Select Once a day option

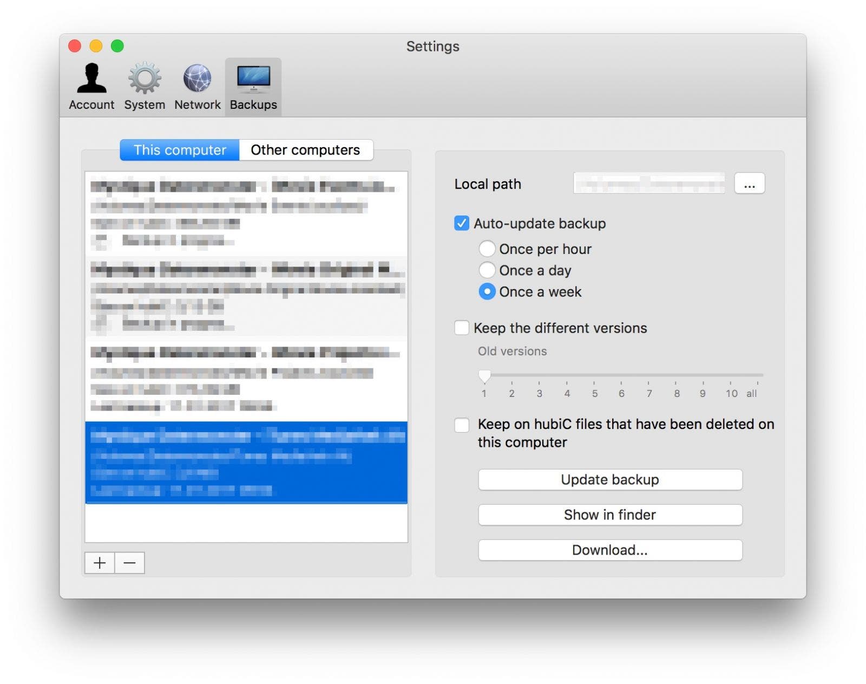click(487, 270)
